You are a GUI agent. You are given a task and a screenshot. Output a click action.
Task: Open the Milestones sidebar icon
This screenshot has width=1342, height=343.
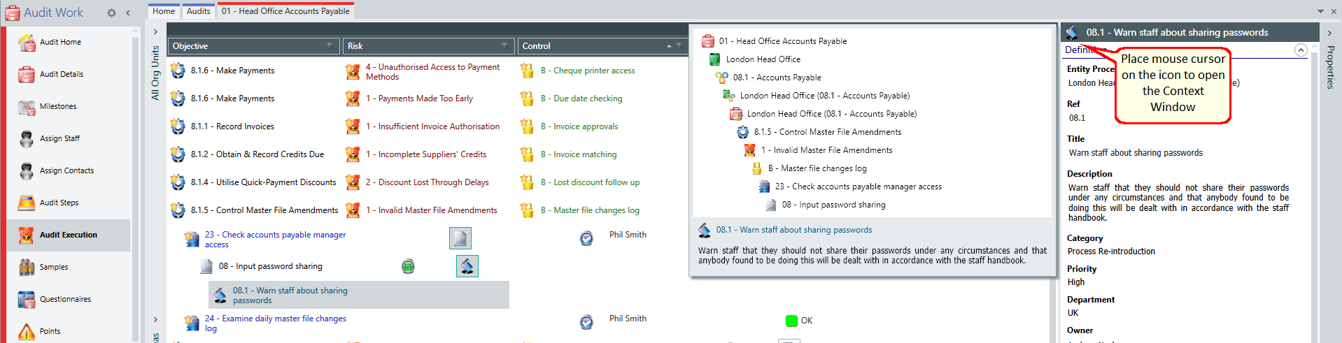(27, 107)
